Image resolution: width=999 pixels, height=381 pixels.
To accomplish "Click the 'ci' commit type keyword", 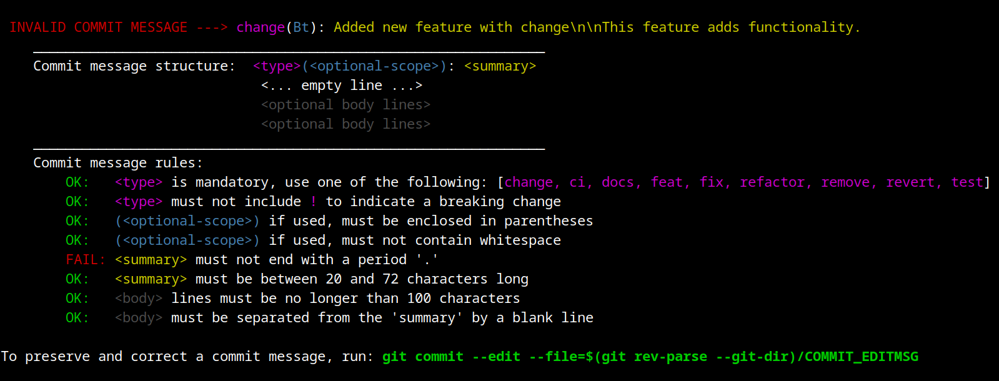I will (x=577, y=182).
